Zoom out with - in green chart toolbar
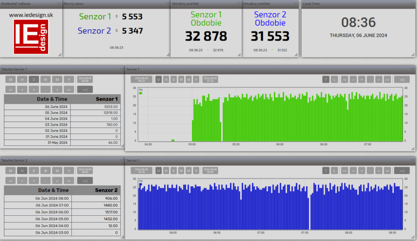This screenshot has height=241, width=418. tap(370, 80)
